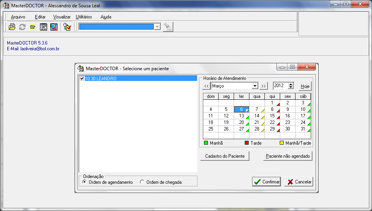The image size is (372, 211).
Task: Close the Selecione um paciente dialog
Action: [307, 67]
